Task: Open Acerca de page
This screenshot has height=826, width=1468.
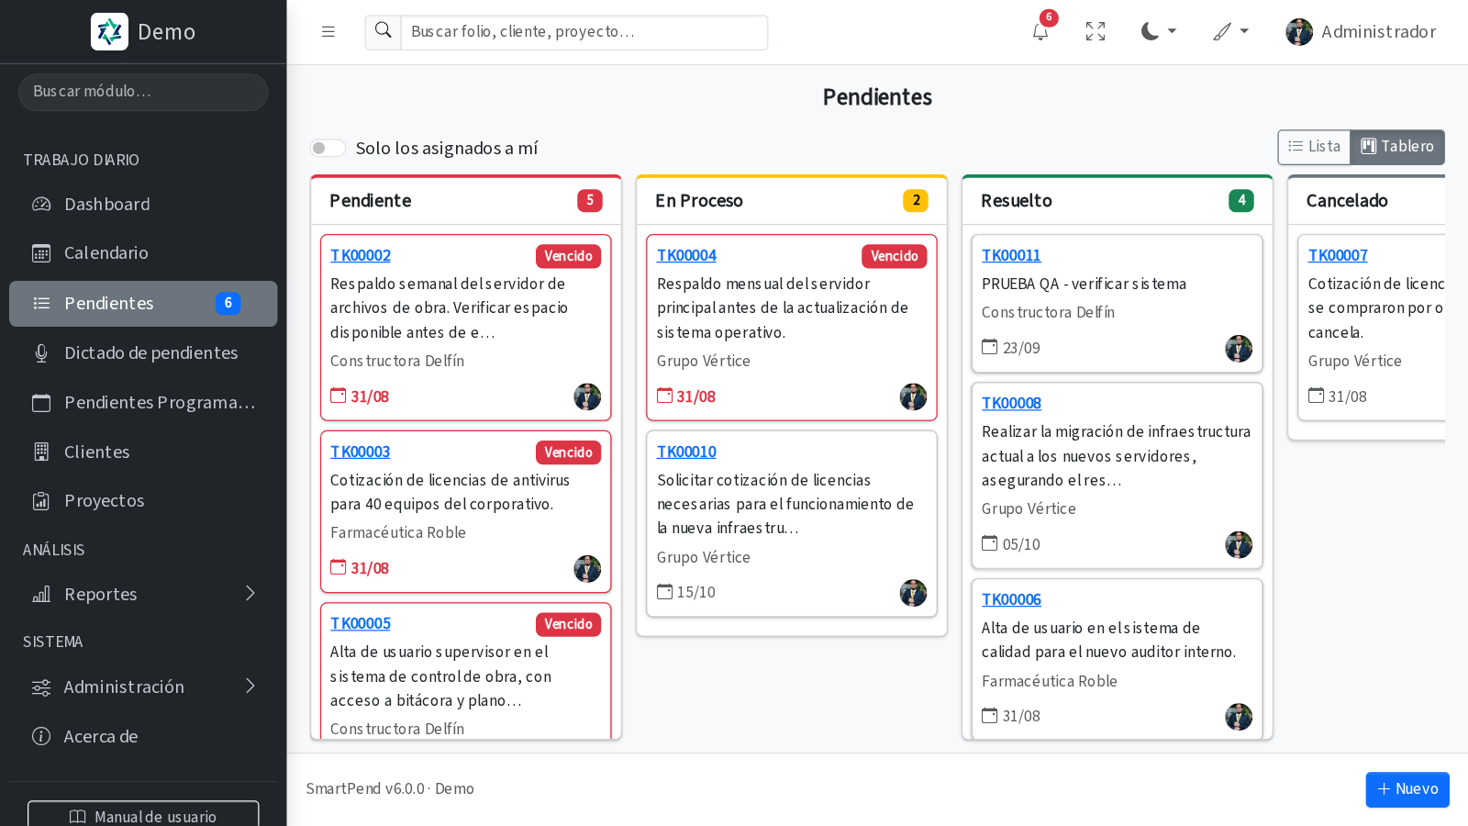Action: 143,737
